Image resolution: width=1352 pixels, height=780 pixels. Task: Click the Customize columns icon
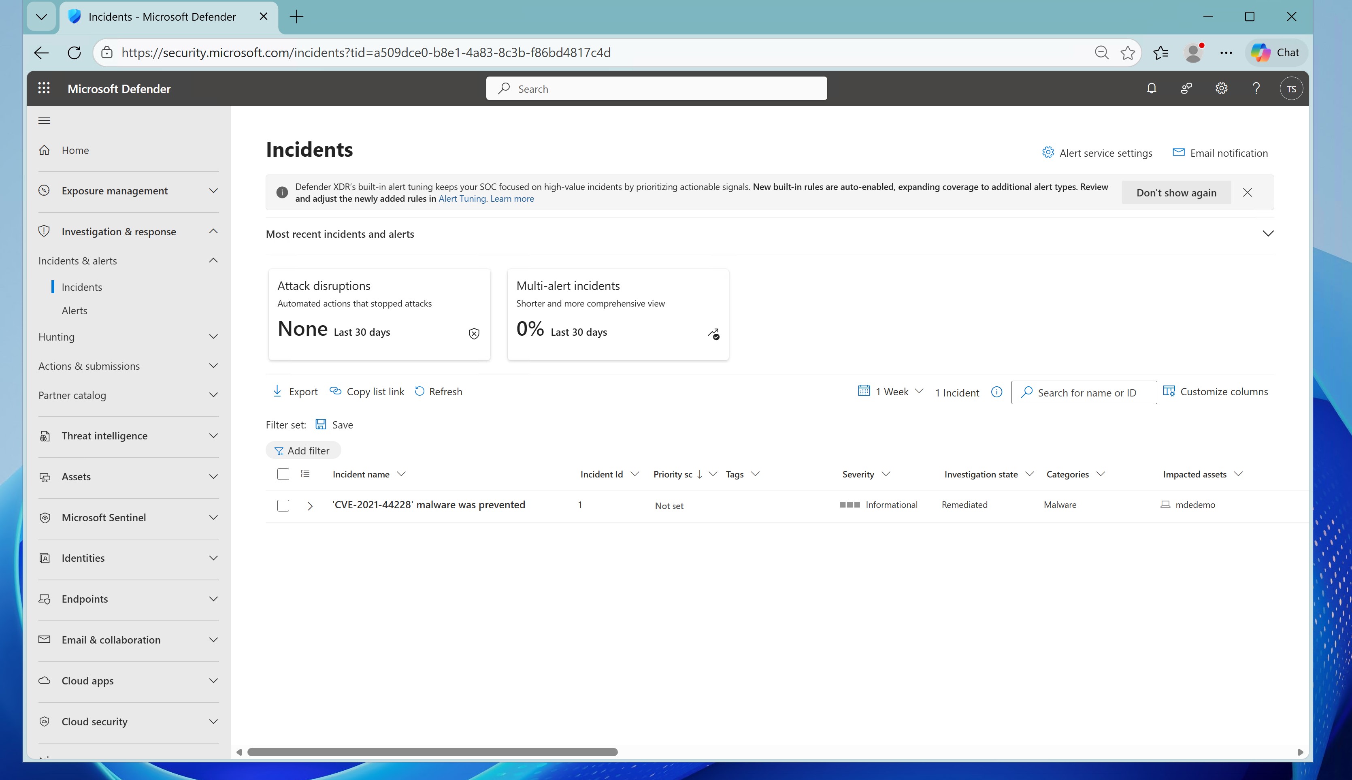point(1169,391)
